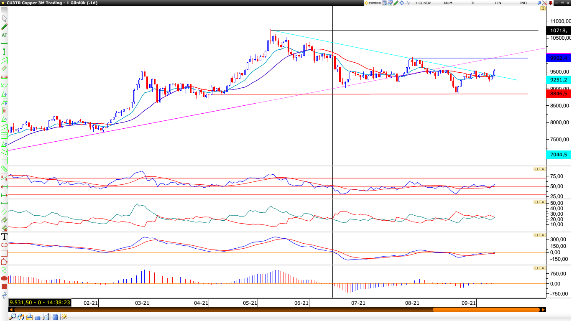
Task: Select the filled red ellipse tool
Action: point(4,278)
